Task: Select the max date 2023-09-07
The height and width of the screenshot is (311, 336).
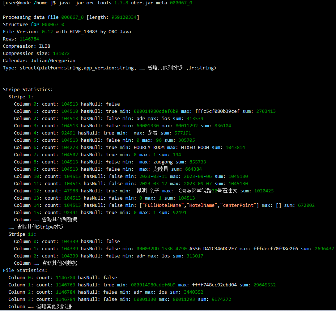Action: [198, 184]
